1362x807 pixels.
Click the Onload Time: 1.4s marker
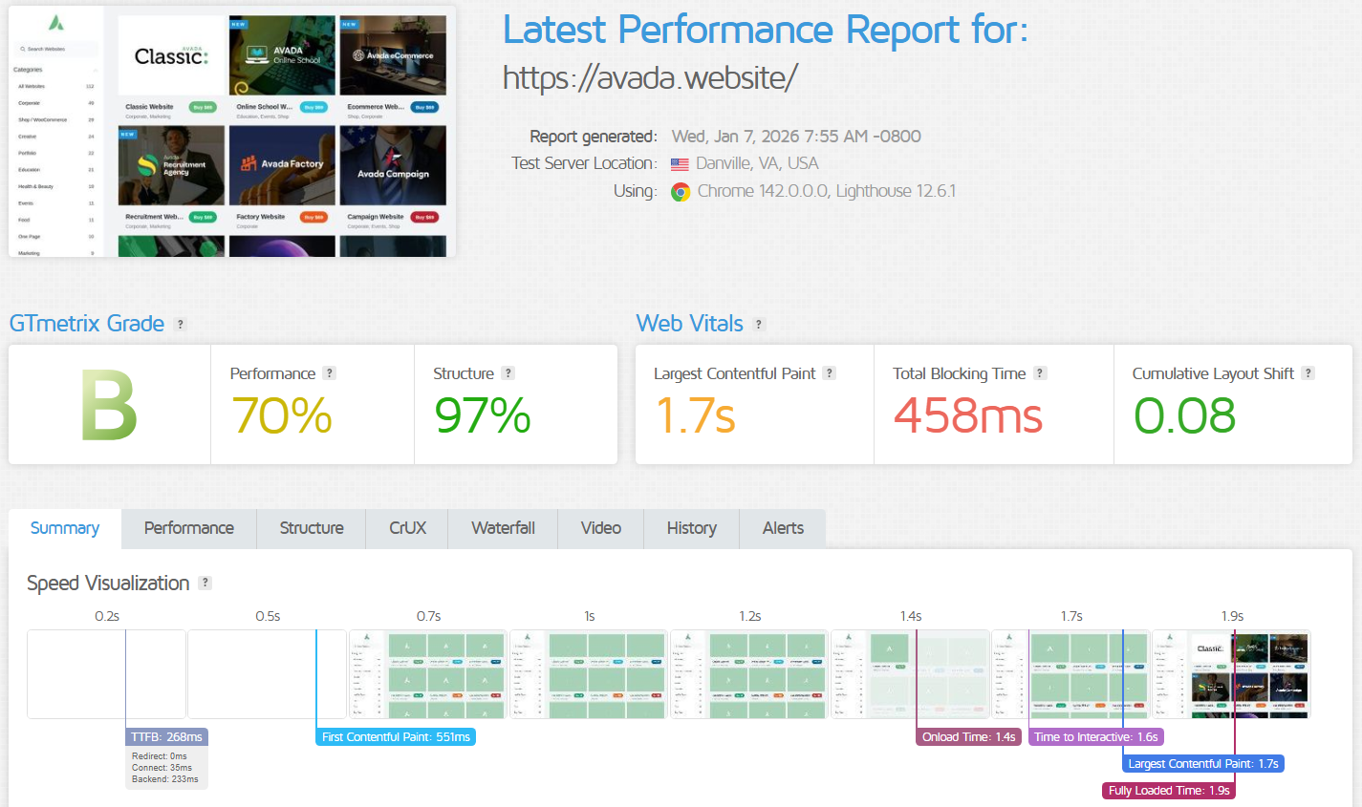click(969, 737)
